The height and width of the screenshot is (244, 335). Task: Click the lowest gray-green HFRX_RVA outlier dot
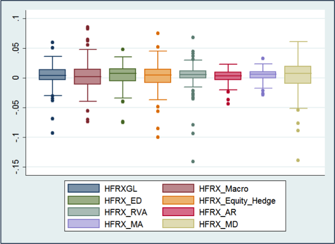(193, 162)
